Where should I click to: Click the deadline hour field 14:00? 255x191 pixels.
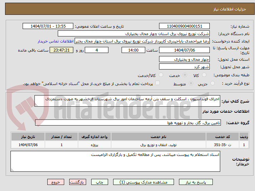(x=133, y=50)
